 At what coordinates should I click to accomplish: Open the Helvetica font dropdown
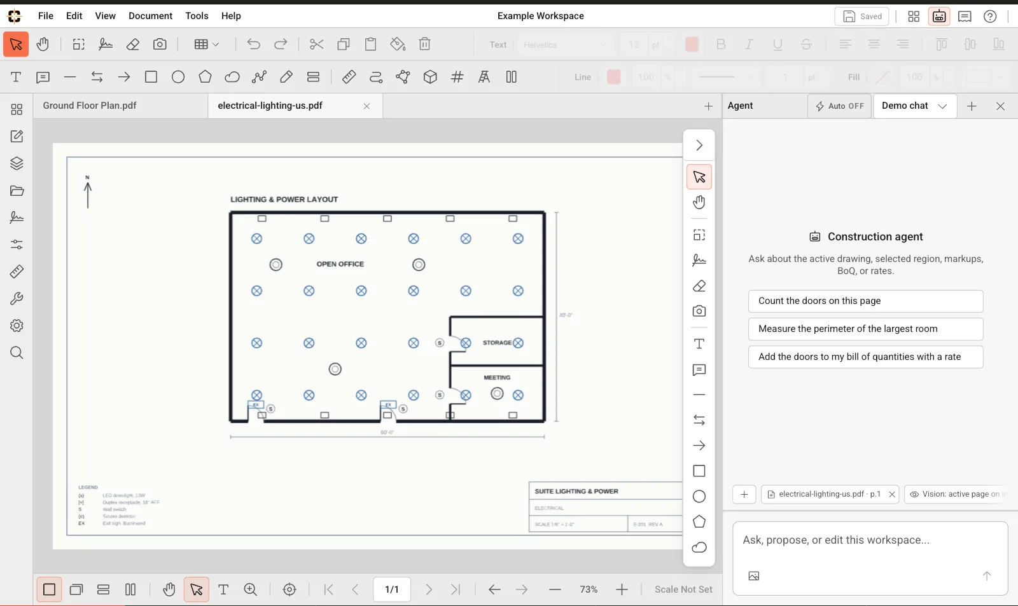coord(566,45)
